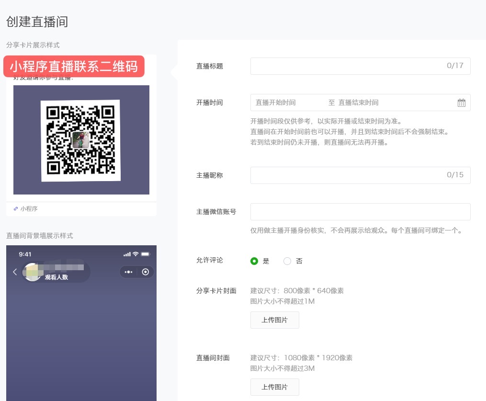Click the 小程序 label under the share card
The width and height of the screenshot is (486, 401).
coord(29,209)
